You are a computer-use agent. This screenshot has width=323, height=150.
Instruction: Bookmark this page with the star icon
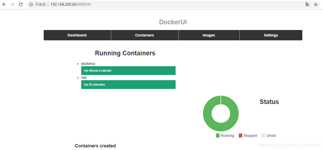(x=316, y=4)
